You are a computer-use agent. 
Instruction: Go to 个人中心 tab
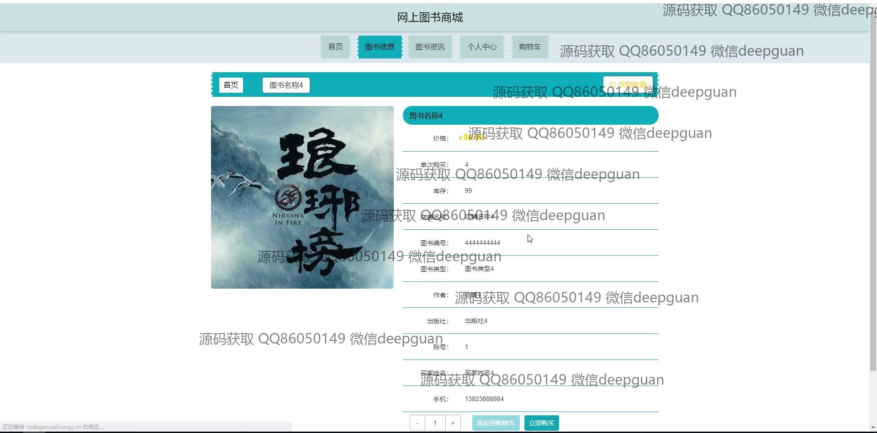click(x=482, y=47)
